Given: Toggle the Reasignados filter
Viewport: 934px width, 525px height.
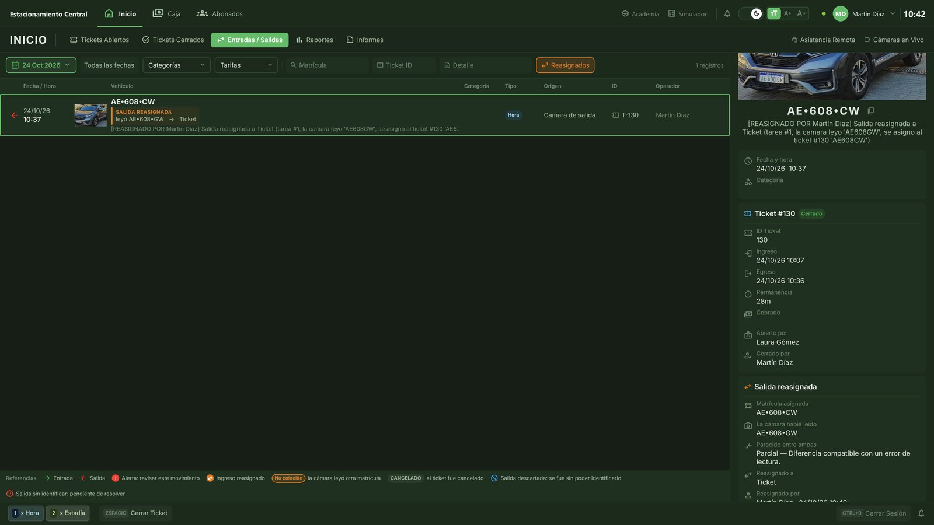Looking at the screenshot, I should tap(565, 65).
